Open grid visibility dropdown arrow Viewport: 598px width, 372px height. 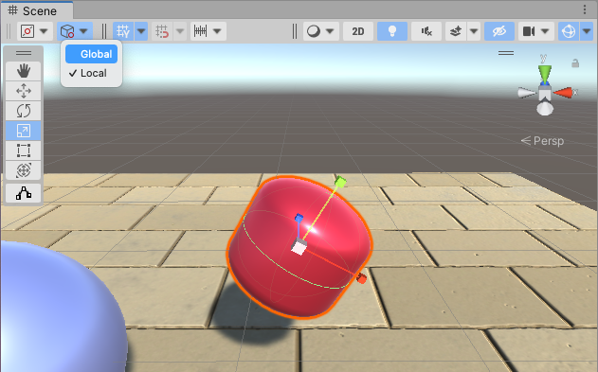point(141,31)
